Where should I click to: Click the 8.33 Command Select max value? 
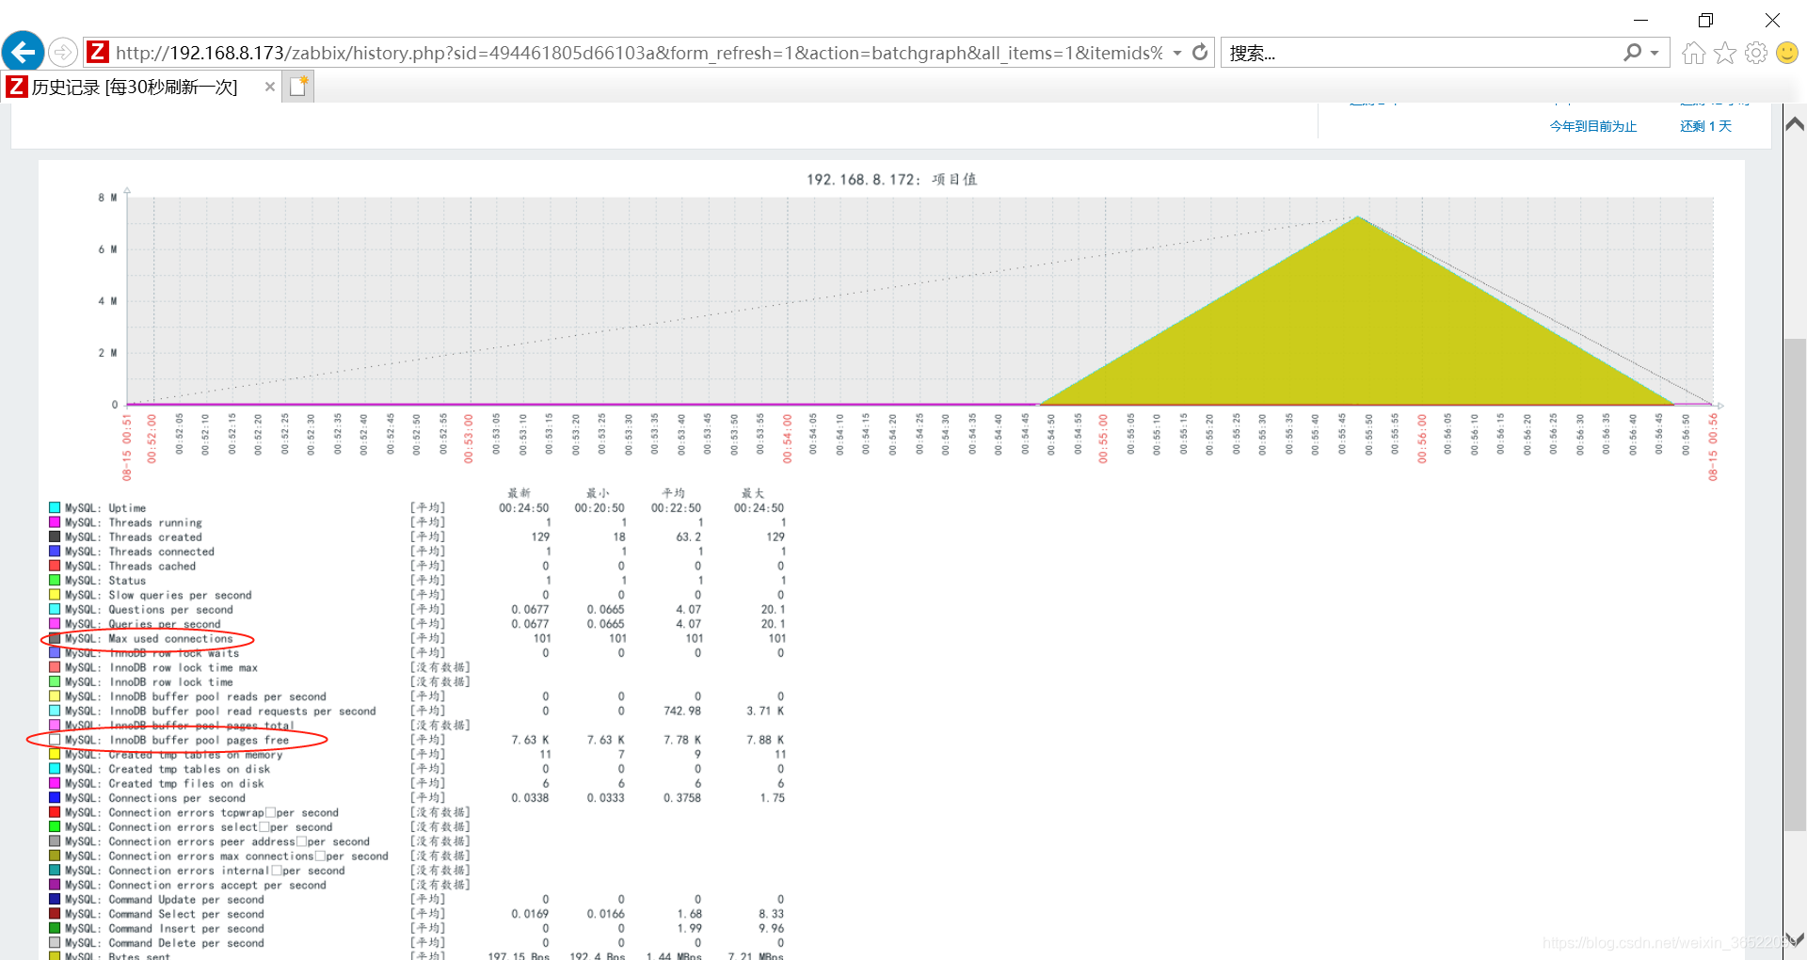coord(771,914)
